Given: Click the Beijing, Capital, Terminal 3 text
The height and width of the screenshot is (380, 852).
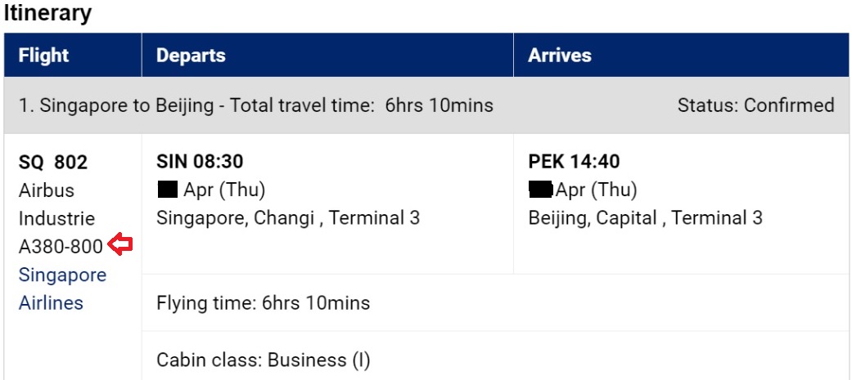Looking at the screenshot, I should (x=645, y=218).
